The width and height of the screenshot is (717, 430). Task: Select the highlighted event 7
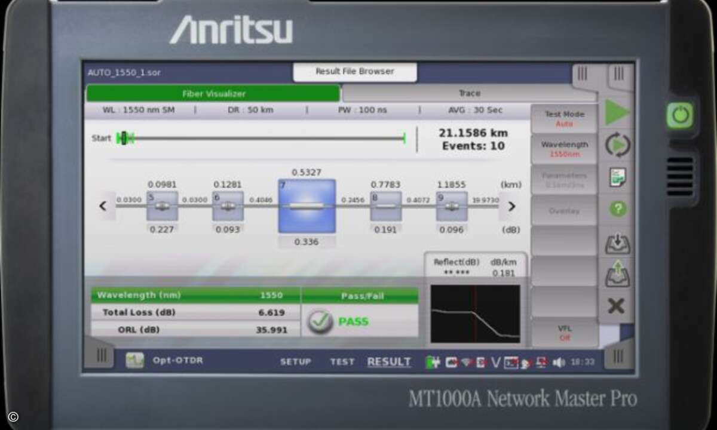[x=307, y=206]
